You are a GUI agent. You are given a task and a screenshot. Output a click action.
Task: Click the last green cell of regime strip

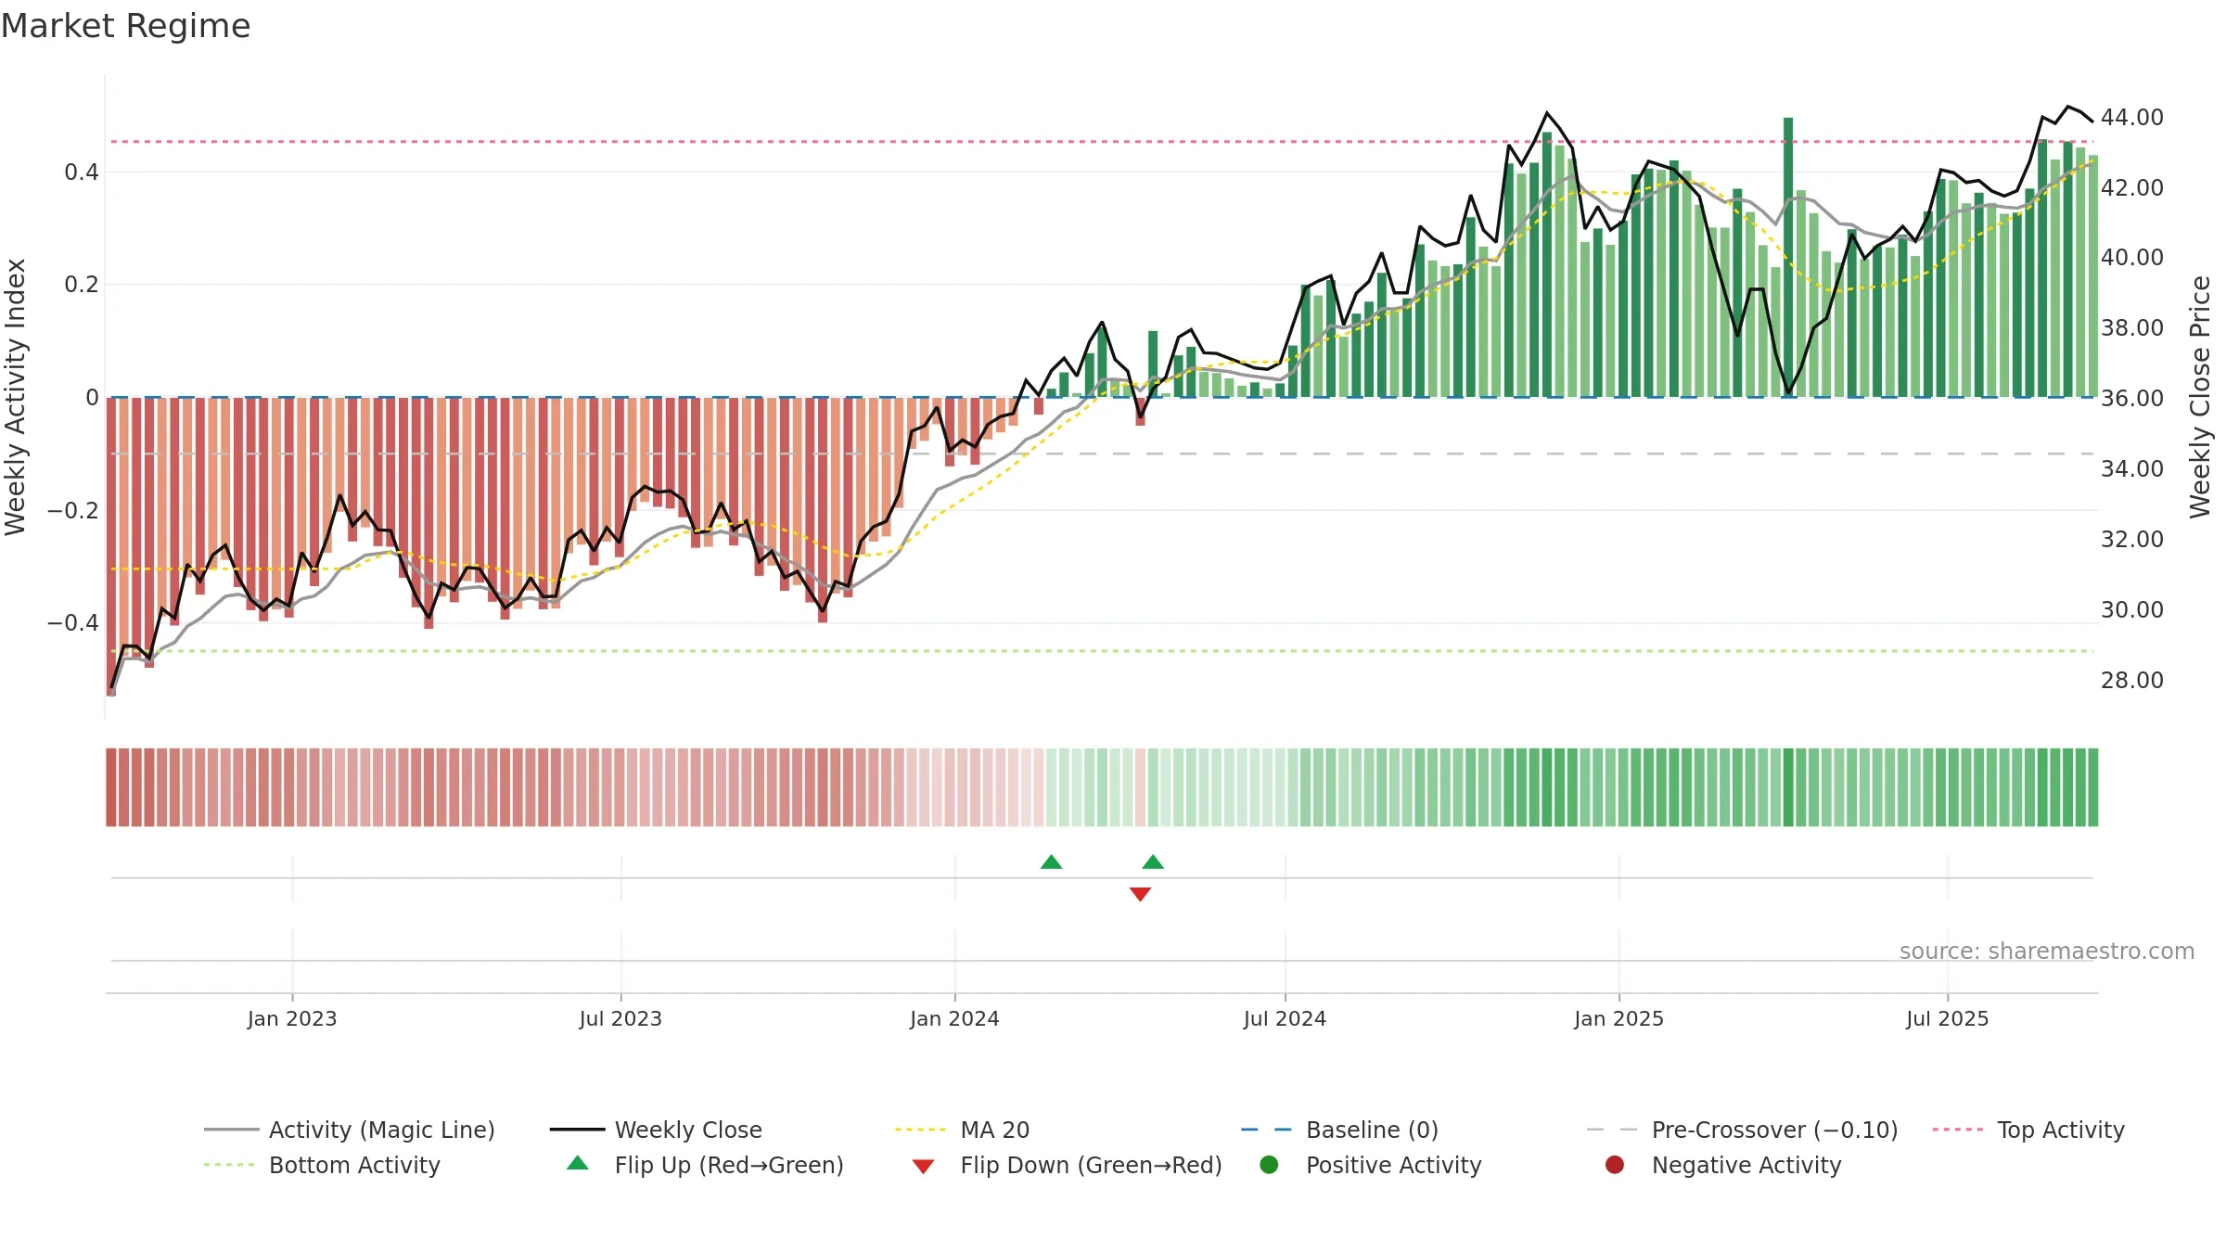pyautogui.click(x=2092, y=787)
